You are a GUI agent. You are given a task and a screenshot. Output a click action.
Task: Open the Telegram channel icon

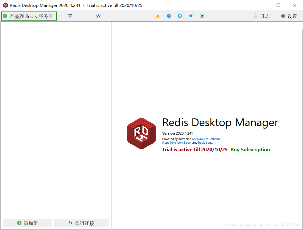(180, 16)
